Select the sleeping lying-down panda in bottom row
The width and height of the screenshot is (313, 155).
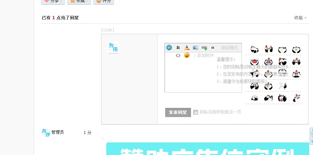tap(254, 98)
